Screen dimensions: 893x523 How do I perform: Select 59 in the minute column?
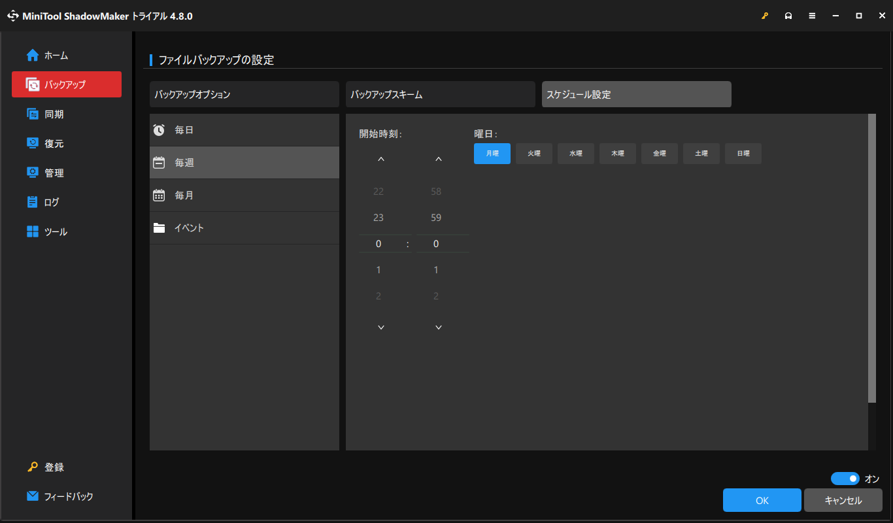(x=436, y=217)
